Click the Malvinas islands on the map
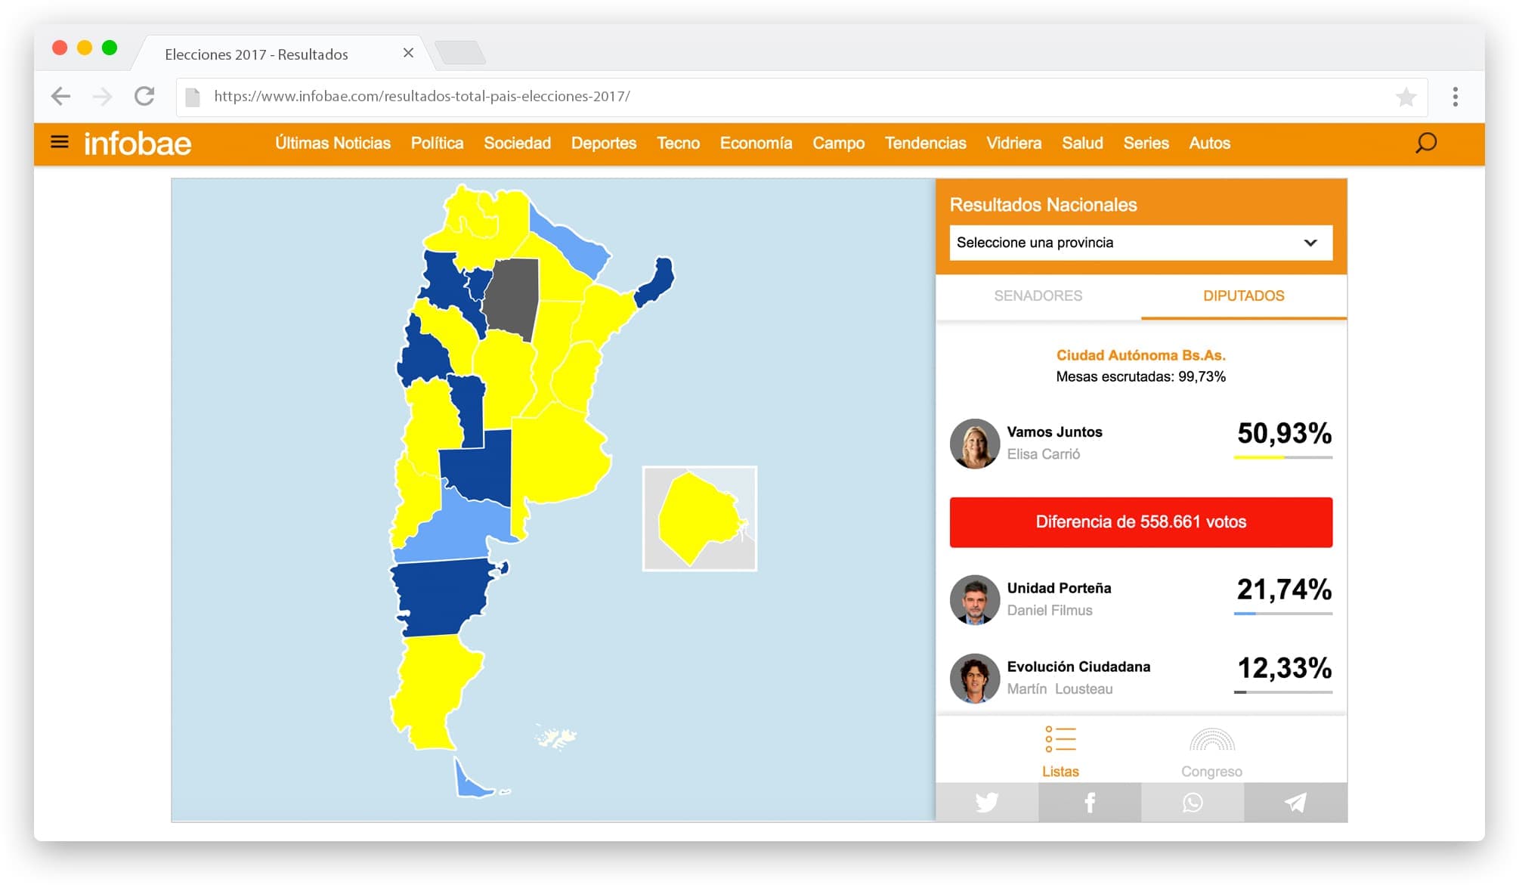Screen dimensions: 1519x885 click(x=555, y=736)
